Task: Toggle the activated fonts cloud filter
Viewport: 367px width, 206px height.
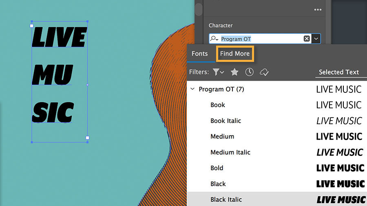Action: click(x=264, y=72)
